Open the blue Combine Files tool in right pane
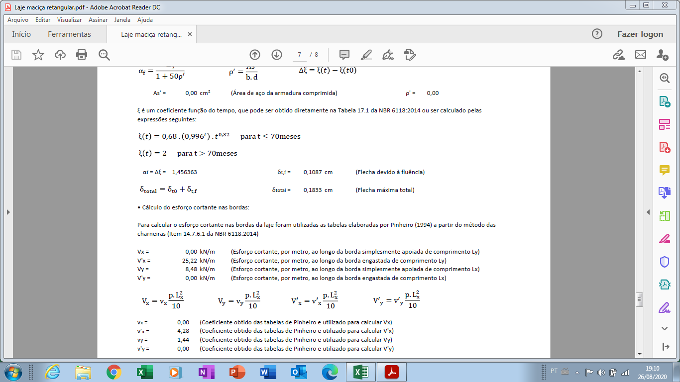Image resolution: width=680 pixels, height=382 pixels. (665, 192)
